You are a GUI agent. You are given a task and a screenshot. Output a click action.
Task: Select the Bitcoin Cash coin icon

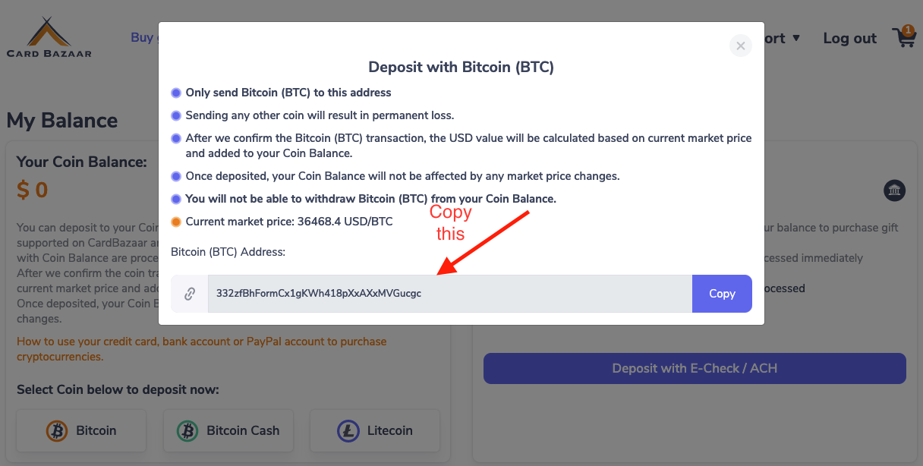pyautogui.click(x=187, y=431)
